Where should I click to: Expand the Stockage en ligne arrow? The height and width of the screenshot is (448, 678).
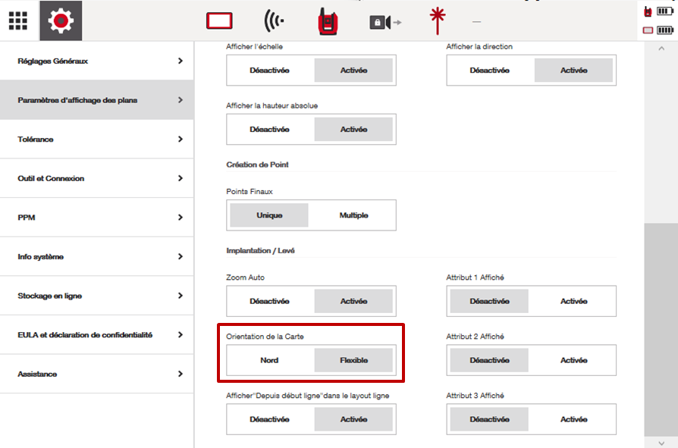coord(180,296)
